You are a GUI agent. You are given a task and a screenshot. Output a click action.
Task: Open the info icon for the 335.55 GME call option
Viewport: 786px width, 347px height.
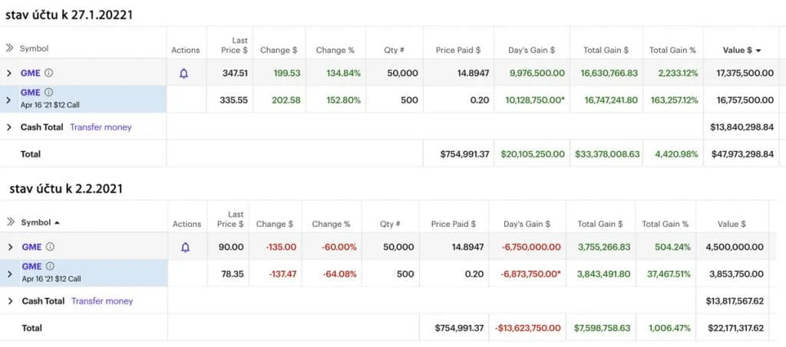pyautogui.click(x=48, y=92)
